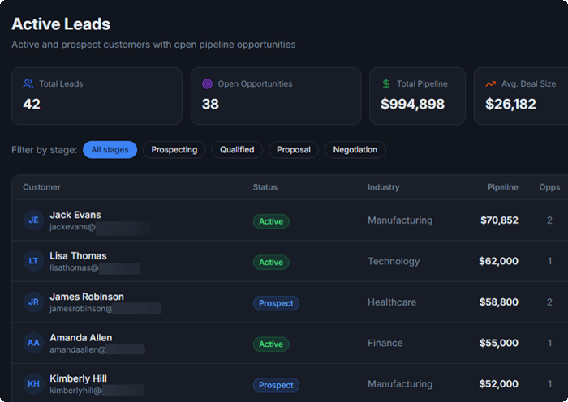Select the All stages filter
Screen dimensions: 568x402
point(110,150)
